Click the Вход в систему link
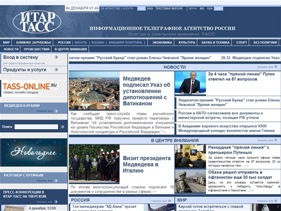Viewport: 281px width, 211px height. click(21, 57)
